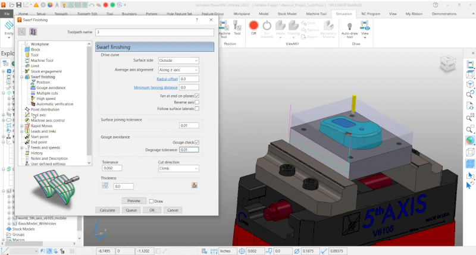Check the Follow surface laterals option

(197, 109)
